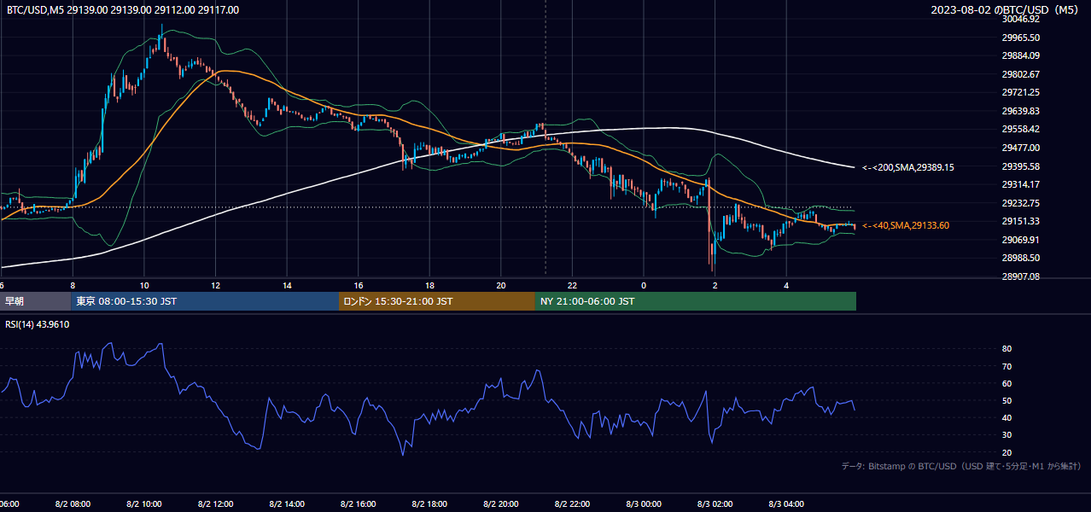Select the 200 SMA label 29389.15
Image resolution: width=1091 pixels, height=512 pixels.
(908, 167)
